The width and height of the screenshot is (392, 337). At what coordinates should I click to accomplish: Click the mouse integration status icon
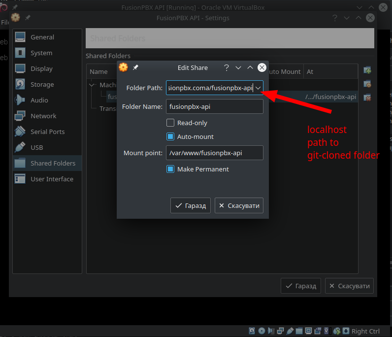pos(337,331)
